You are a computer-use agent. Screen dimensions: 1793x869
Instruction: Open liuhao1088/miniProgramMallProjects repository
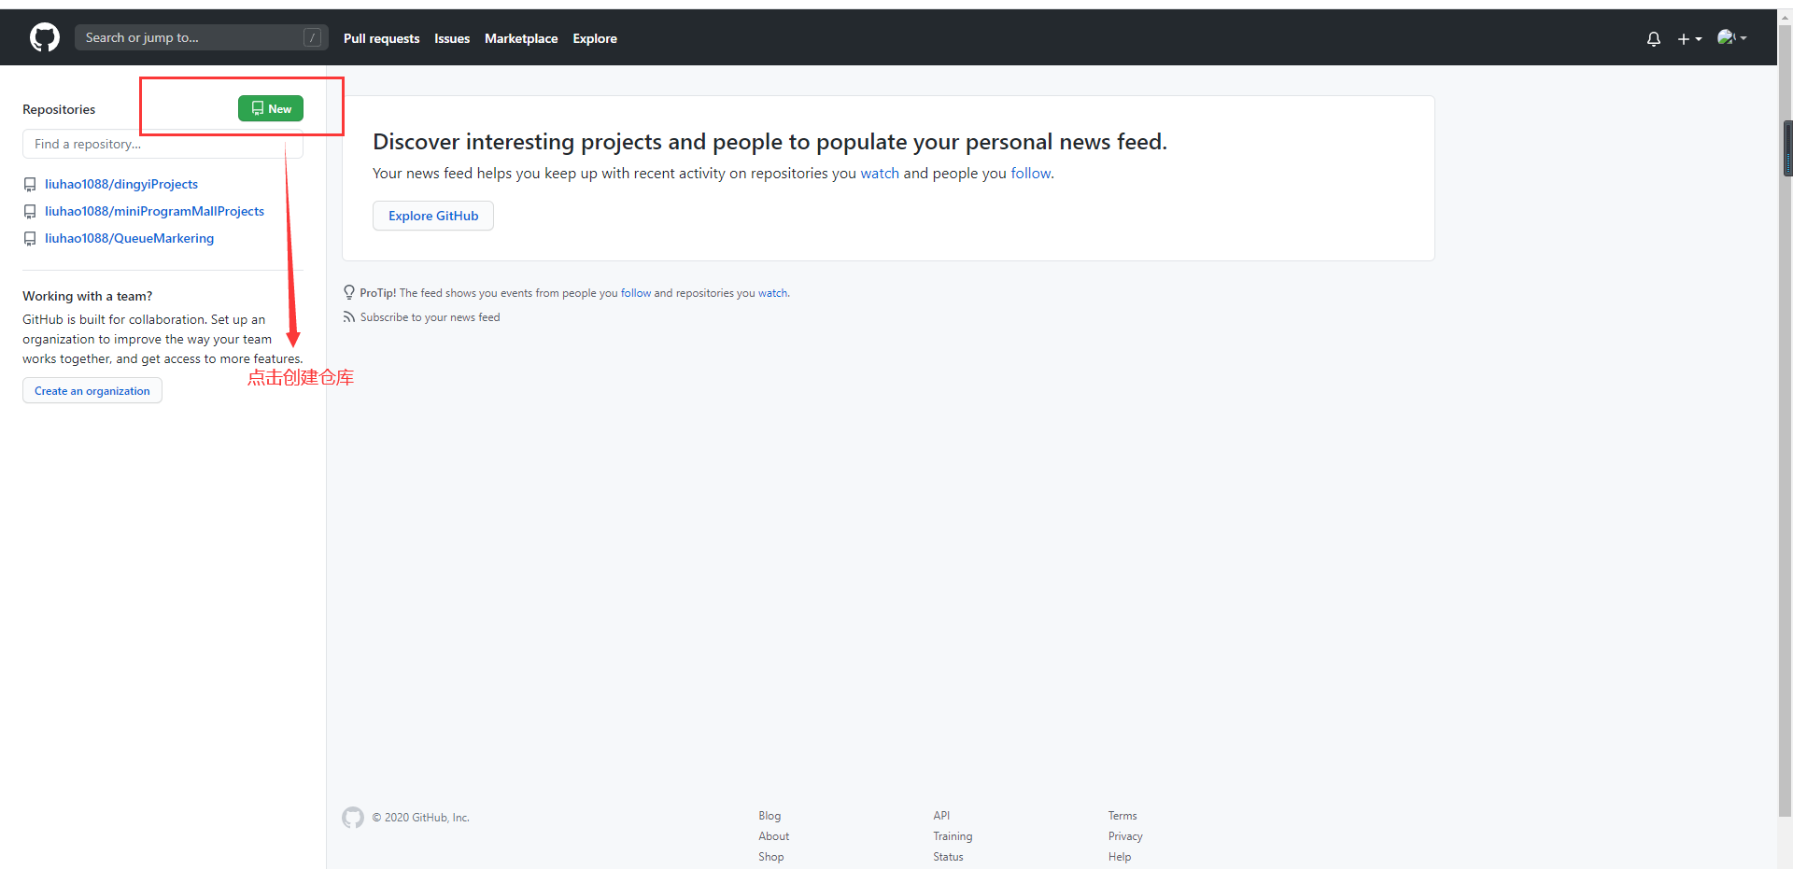[154, 211]
